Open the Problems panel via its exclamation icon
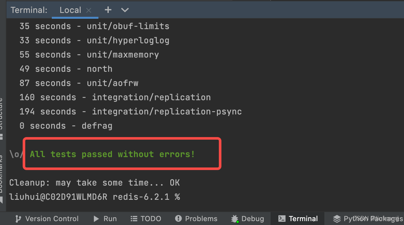The height and width of the screenshot is (225, 404). [x=178, y=219]
